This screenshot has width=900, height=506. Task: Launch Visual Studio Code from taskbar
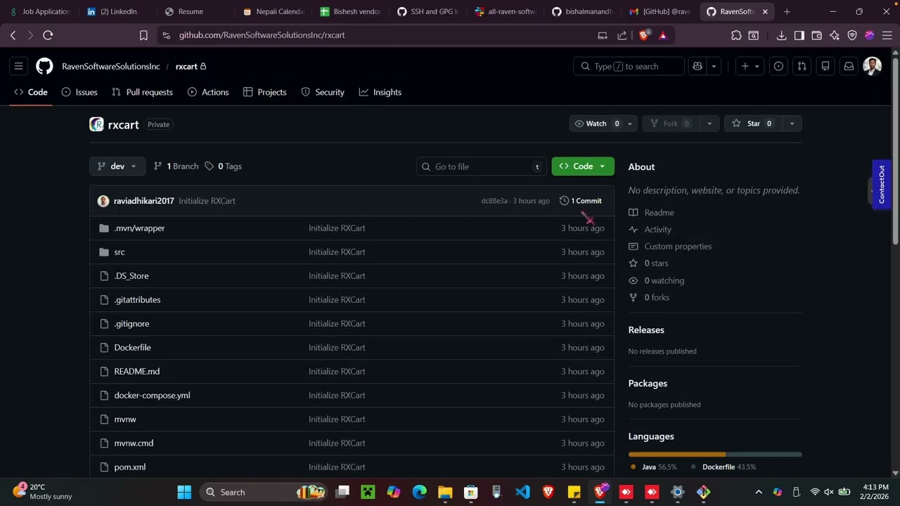pyautogui.click(x=522, y=492)
